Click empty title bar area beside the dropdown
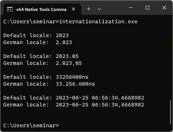 pyautogui.click(x=114, y=8)
